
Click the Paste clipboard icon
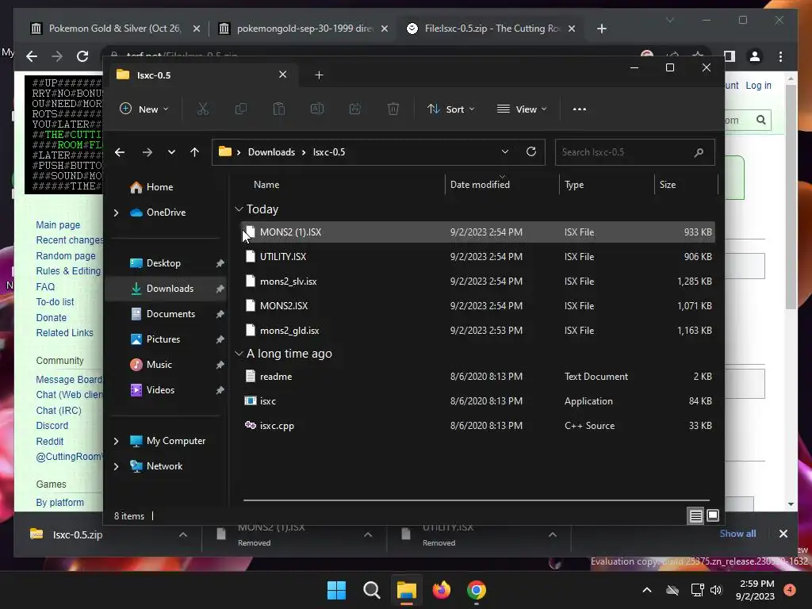278,109
